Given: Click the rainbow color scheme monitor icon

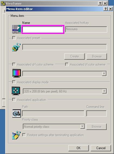Looking at the screenshot, I should (x=17, y=73).
